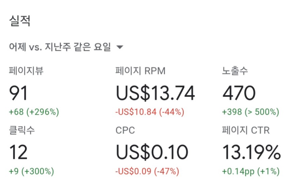This screenshot has height=192, width=297.
Task: Click the US$13.74 RPM value
Action: [155, 93]
